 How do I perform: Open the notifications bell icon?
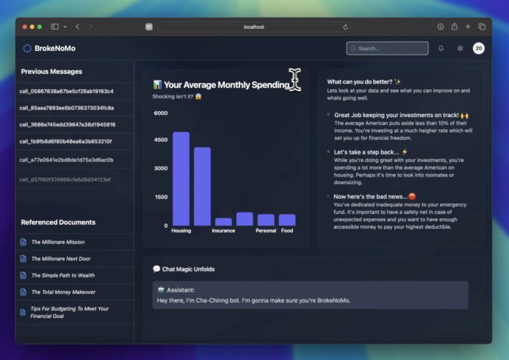[441, 49]
